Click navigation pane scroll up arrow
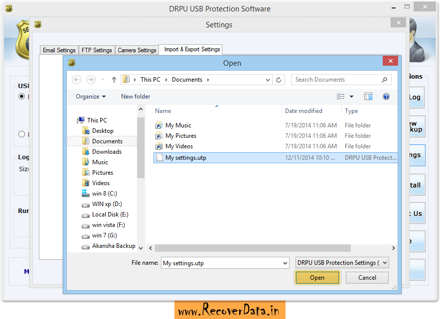Viewport: 440px width, 319px height. point(141,109)
